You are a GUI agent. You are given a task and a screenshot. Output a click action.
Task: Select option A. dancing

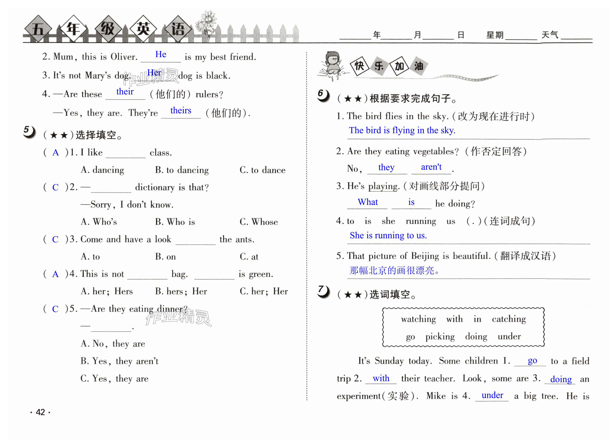102,170
